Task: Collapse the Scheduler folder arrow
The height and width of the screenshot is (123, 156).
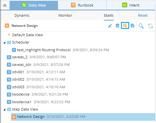Action: (5, 43)
